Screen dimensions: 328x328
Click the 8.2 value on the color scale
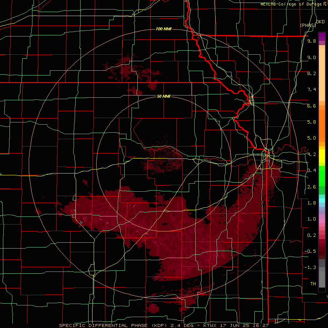click(312, 73)
